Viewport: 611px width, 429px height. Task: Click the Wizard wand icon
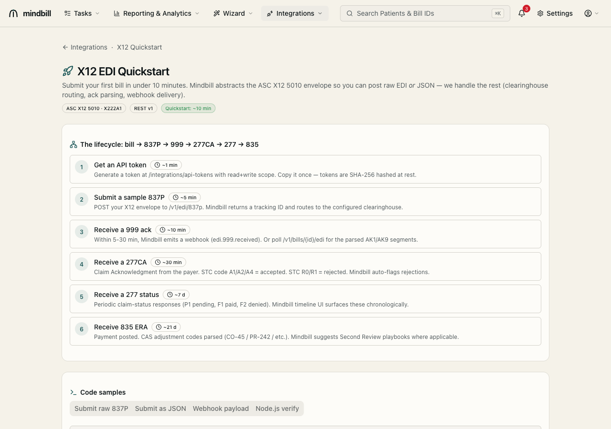[x=217, y=13]
